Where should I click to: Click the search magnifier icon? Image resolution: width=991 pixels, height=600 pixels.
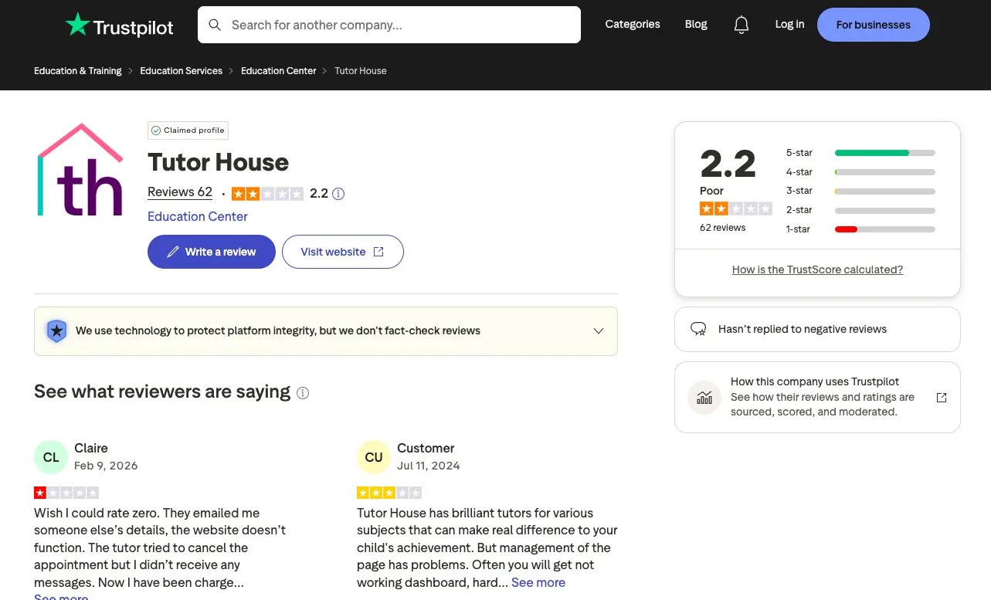click(x=215, y=24)
